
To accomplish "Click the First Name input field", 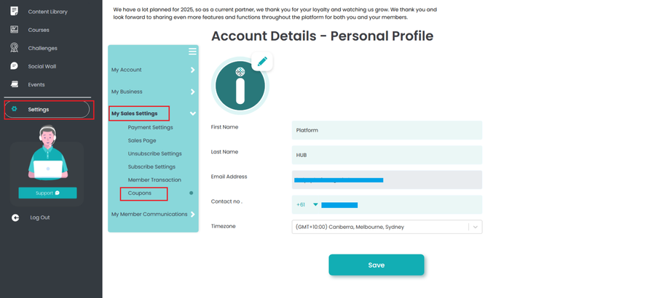I will [387, 130].
